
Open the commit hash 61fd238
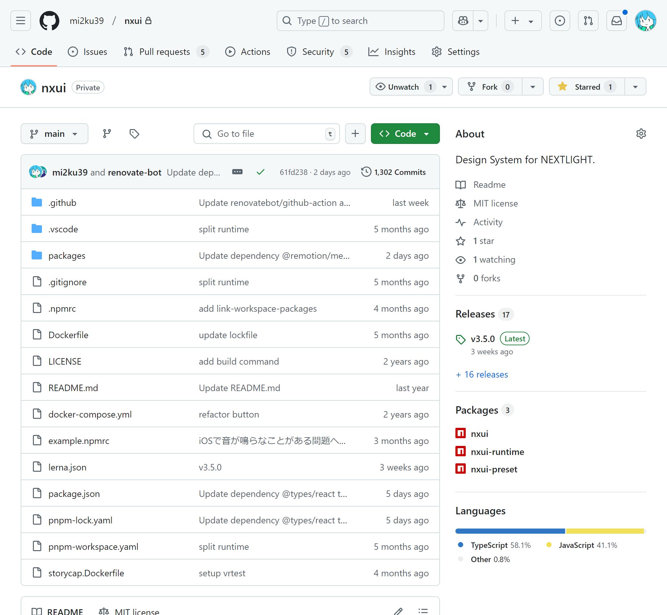click(x=294, y=172)
